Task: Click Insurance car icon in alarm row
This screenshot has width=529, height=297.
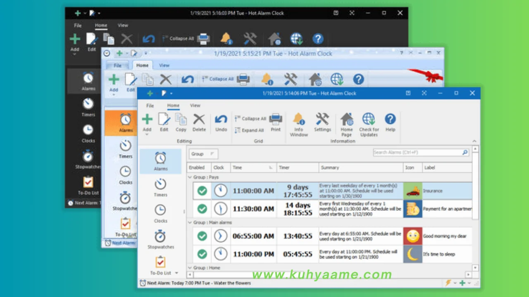Action: (412, 191)
